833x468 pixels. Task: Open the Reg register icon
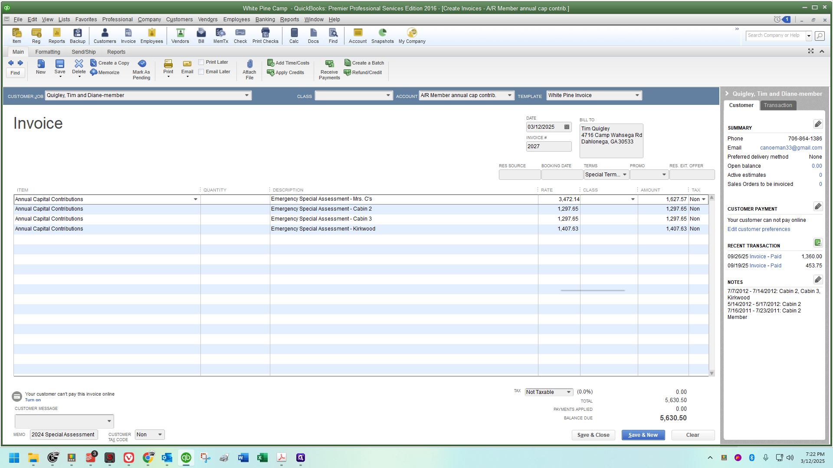click(36, 36)
